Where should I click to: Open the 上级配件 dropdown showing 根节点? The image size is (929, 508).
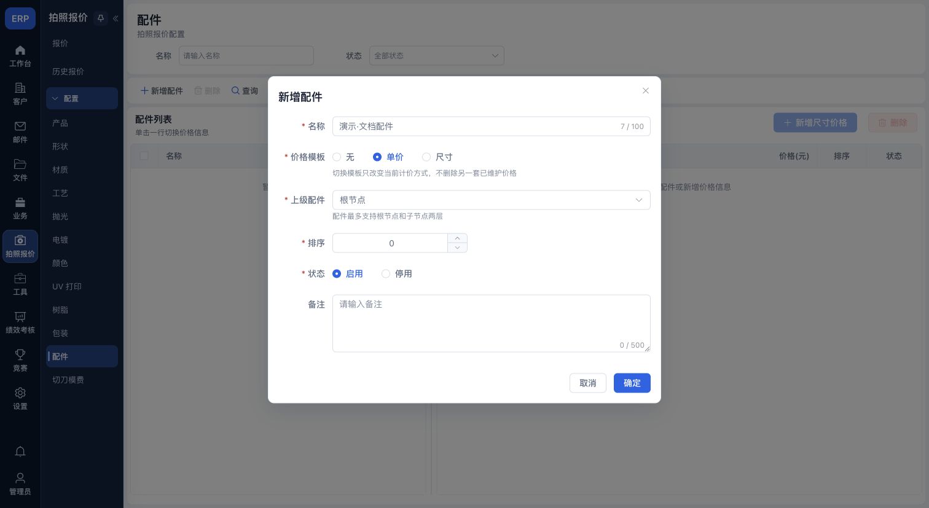492,200
